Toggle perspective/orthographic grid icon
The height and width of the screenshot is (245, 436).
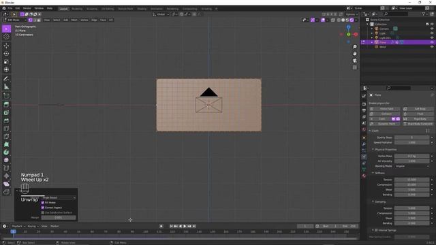[x=354, y=67]
